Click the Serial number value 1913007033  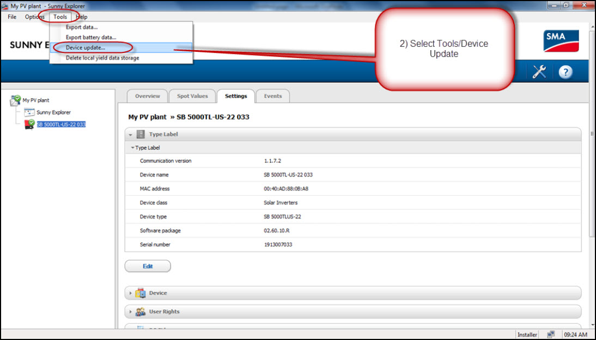pyautogui.click(x=278, y=245)
